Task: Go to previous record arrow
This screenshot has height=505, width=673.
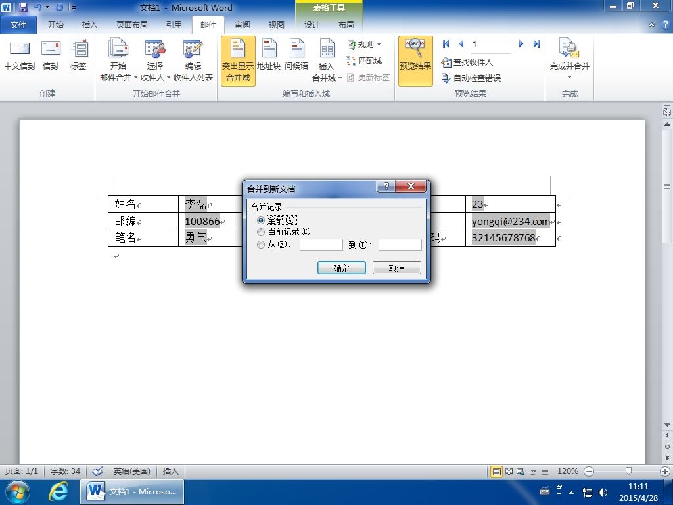Action: (x=461, y=44)
